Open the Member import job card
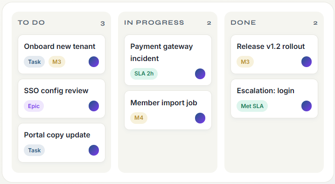Screen dimensions: 335x184 (168, 110)
